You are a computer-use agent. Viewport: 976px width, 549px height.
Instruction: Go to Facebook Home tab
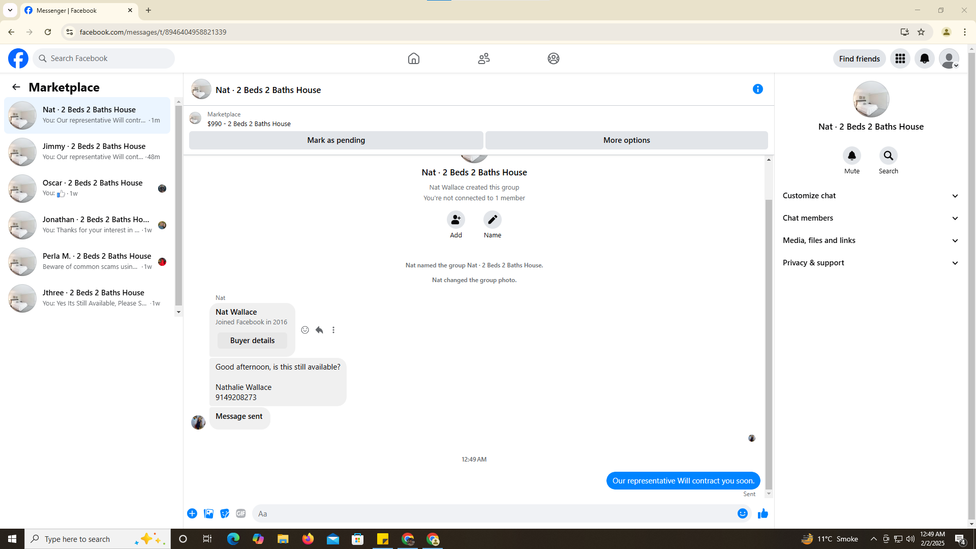[x=413, y=58]
